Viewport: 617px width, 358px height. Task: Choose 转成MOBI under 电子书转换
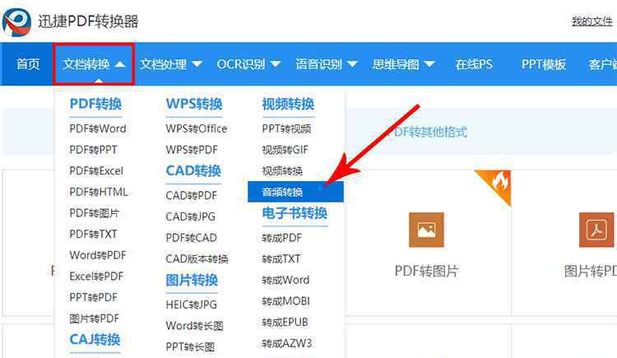tap(286, 301)
